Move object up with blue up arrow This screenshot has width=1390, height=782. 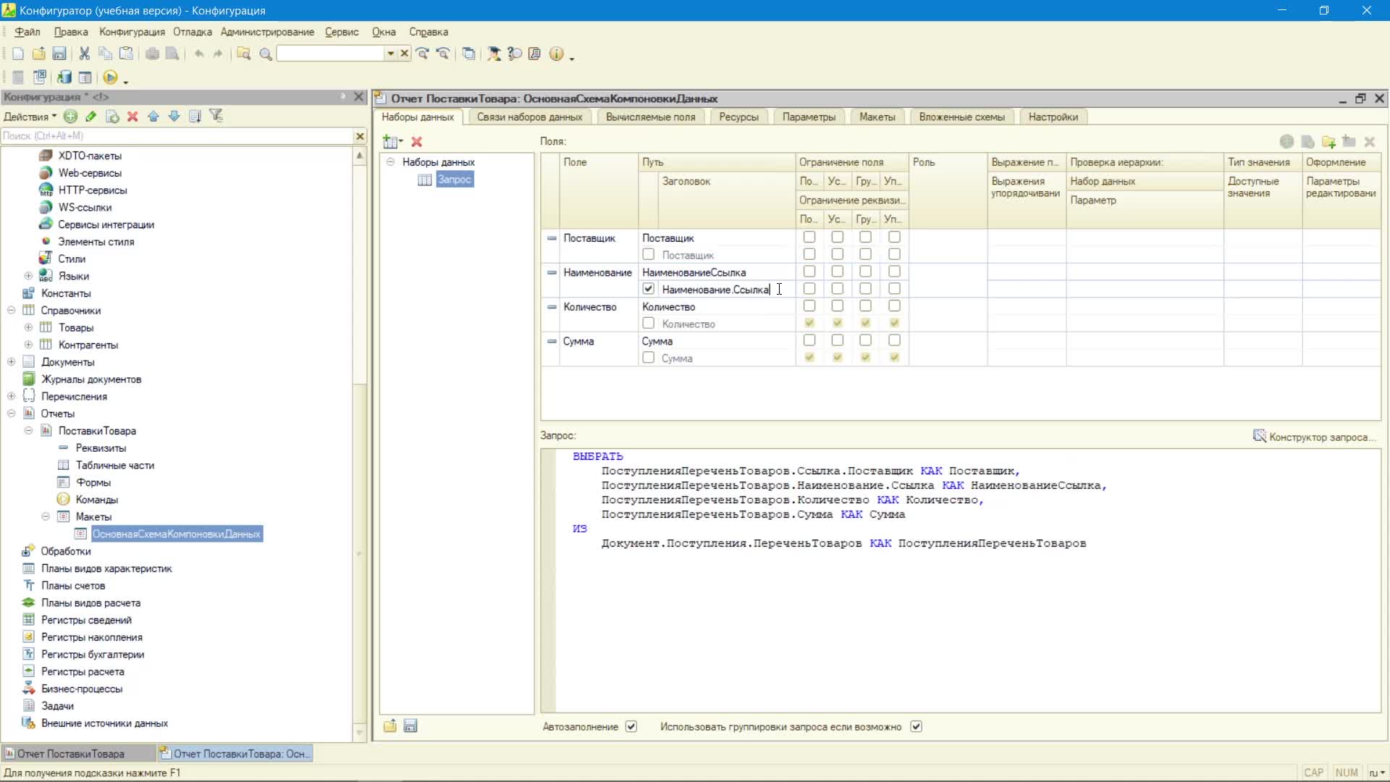[x=153, y=116]
